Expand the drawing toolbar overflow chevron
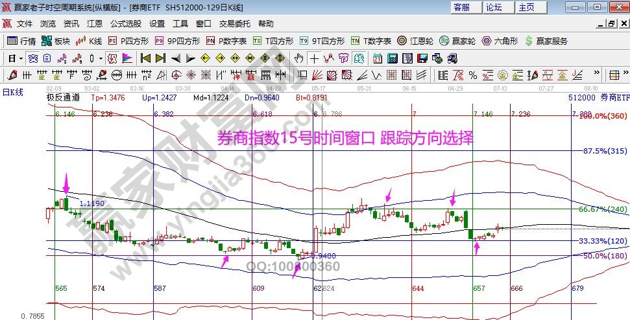This screenshot has height=320, width=630. [x=597, y=73]
